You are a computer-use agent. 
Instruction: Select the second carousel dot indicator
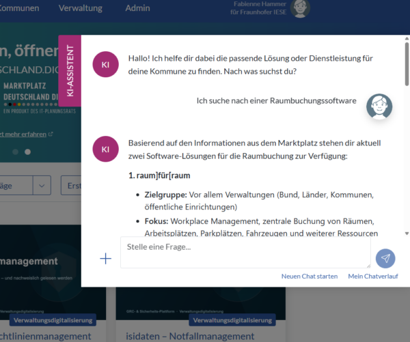28,152
